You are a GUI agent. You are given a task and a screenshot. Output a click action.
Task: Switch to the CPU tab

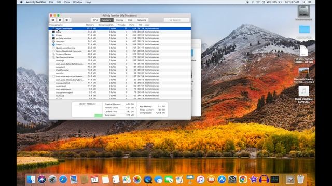coord(95,20)
